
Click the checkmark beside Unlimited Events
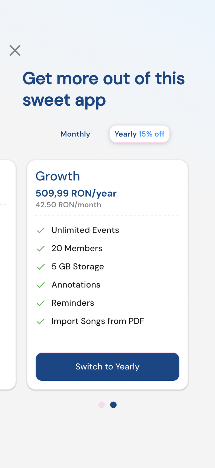[x=41, y=230]
